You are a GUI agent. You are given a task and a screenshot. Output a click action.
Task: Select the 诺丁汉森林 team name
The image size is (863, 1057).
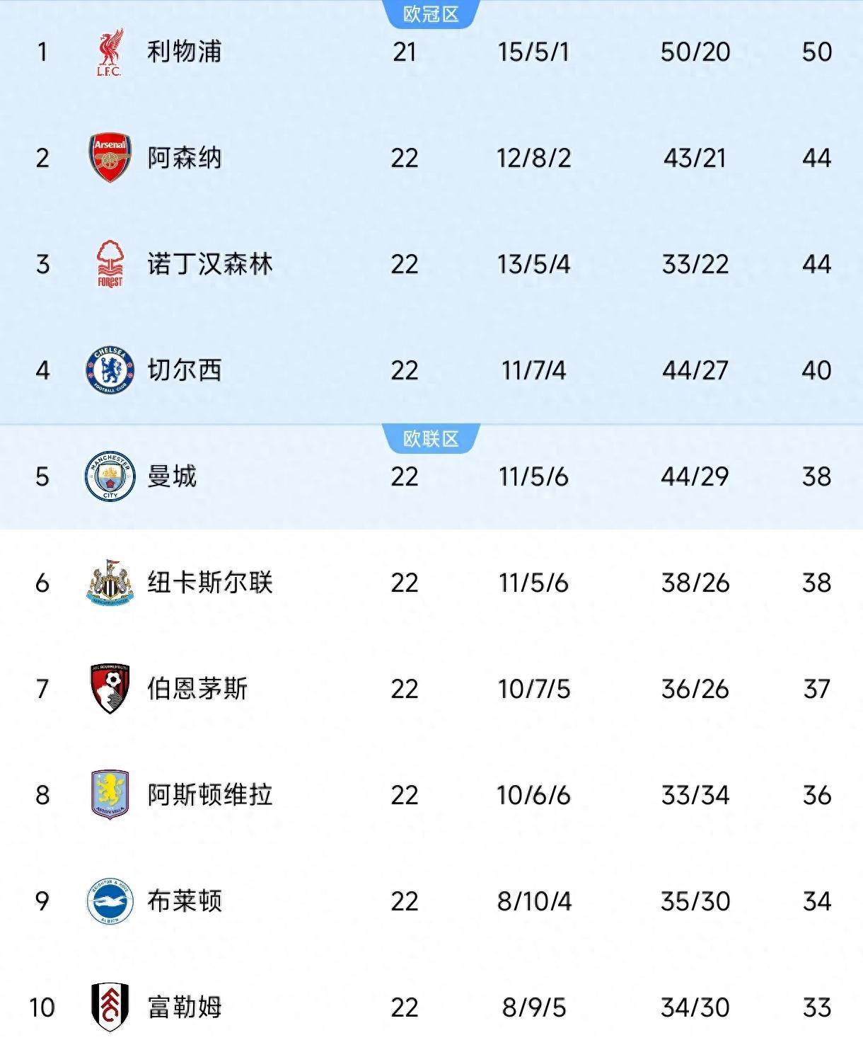click(209, 264)
